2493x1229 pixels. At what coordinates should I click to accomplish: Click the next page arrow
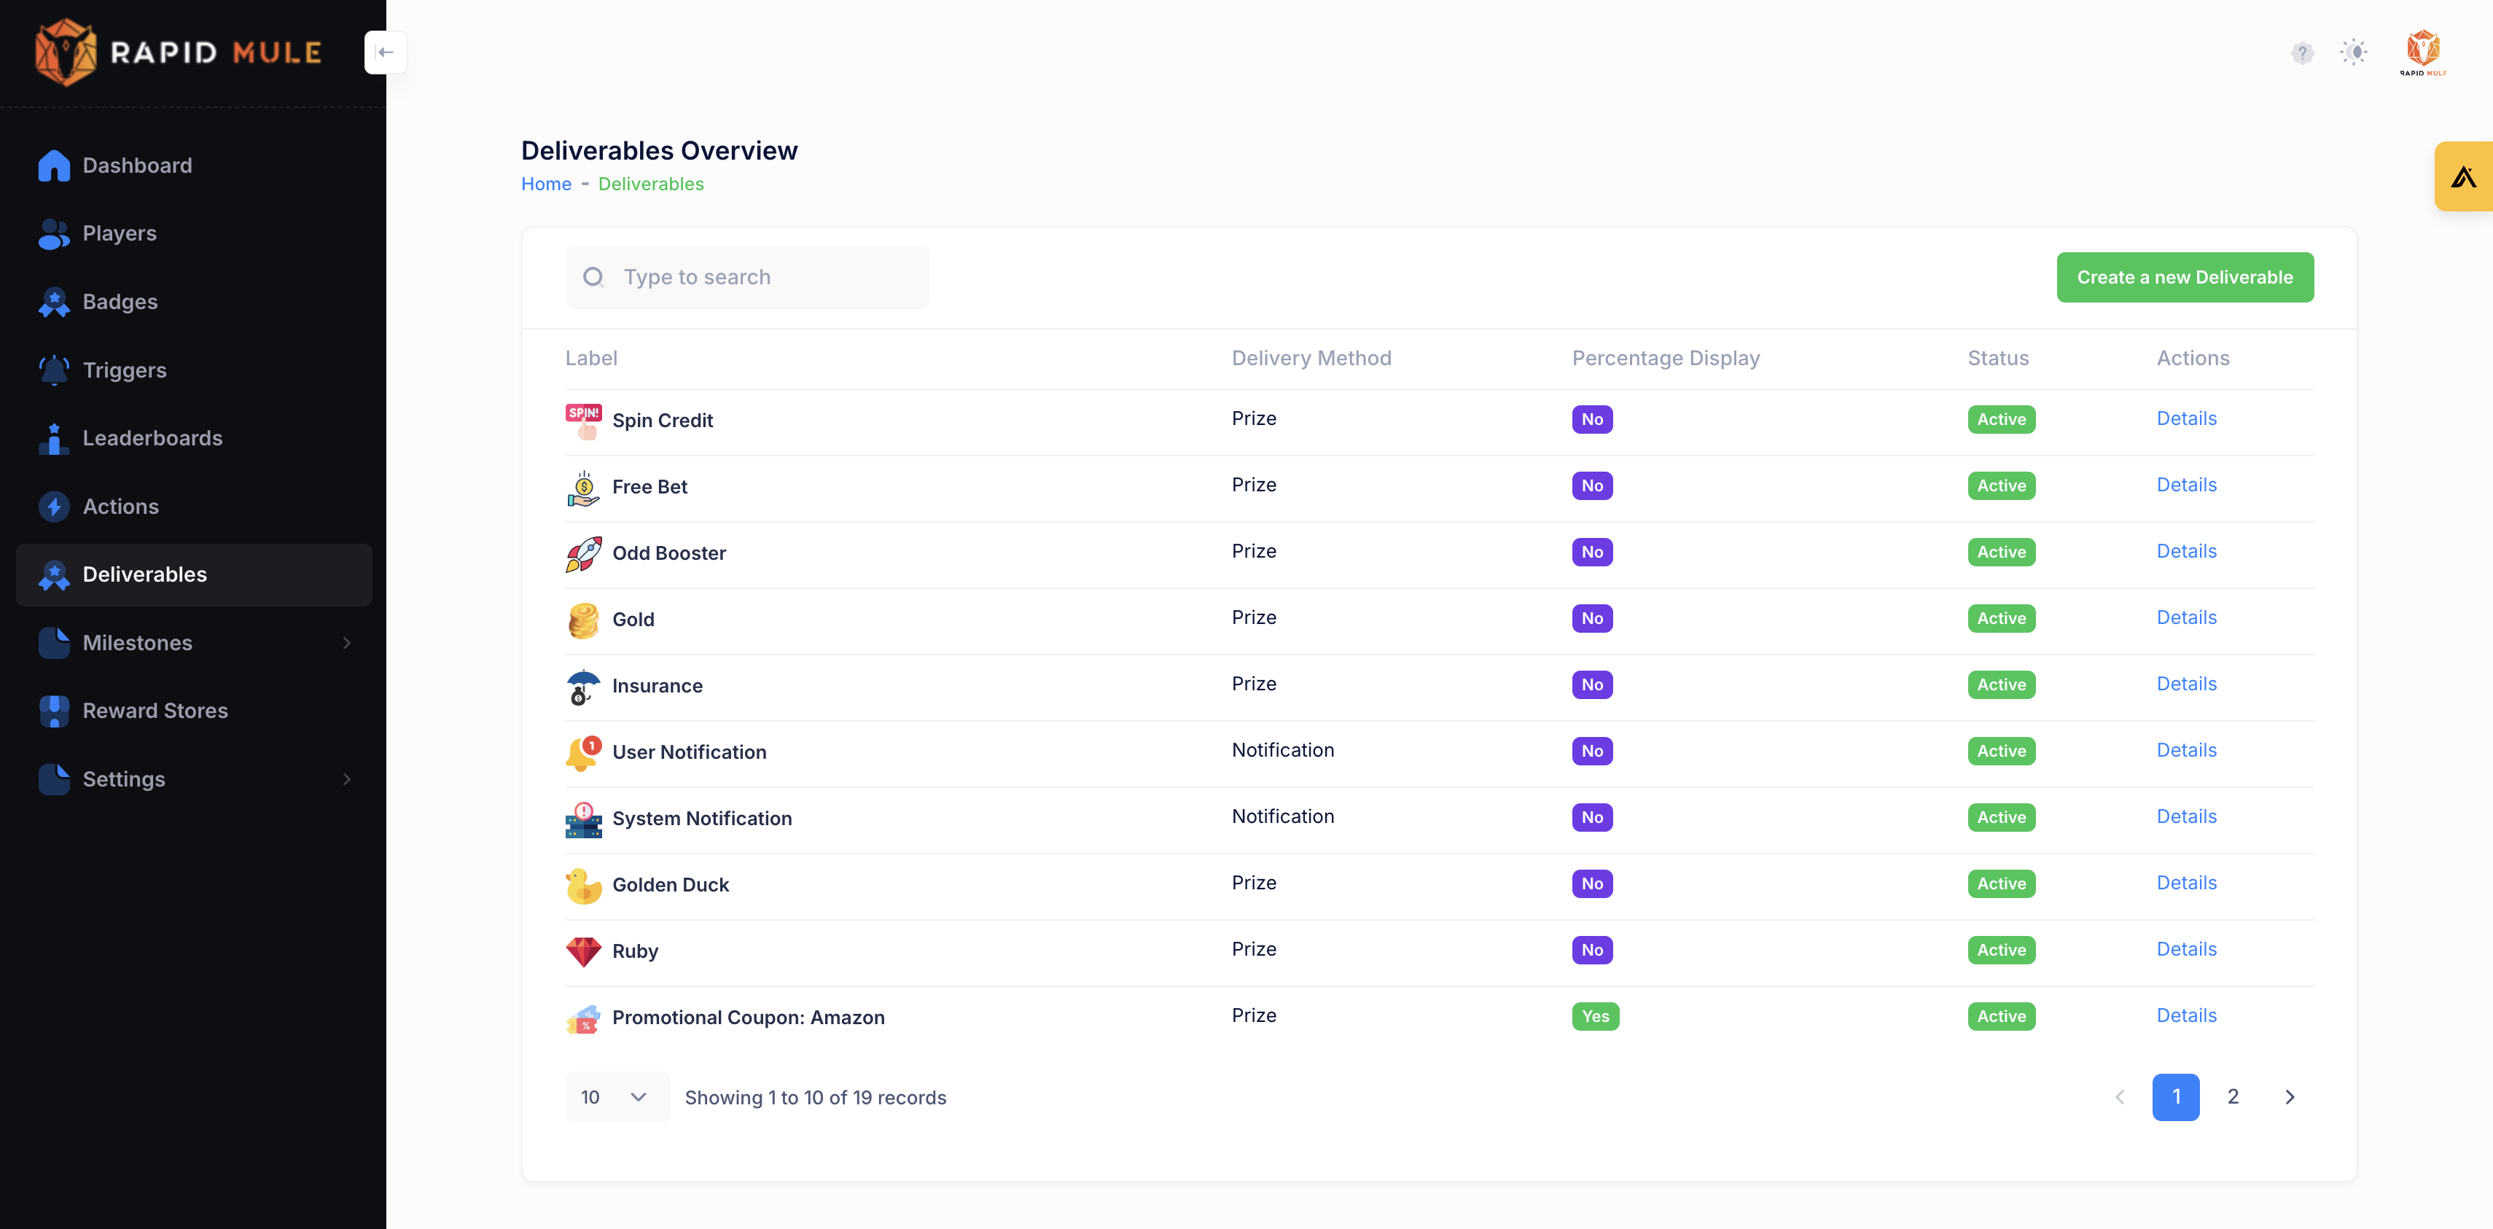(2290, 1096)
